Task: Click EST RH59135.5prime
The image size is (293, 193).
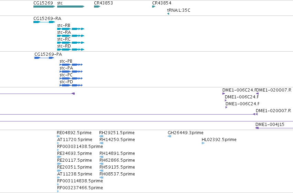Action: [101, 171]
